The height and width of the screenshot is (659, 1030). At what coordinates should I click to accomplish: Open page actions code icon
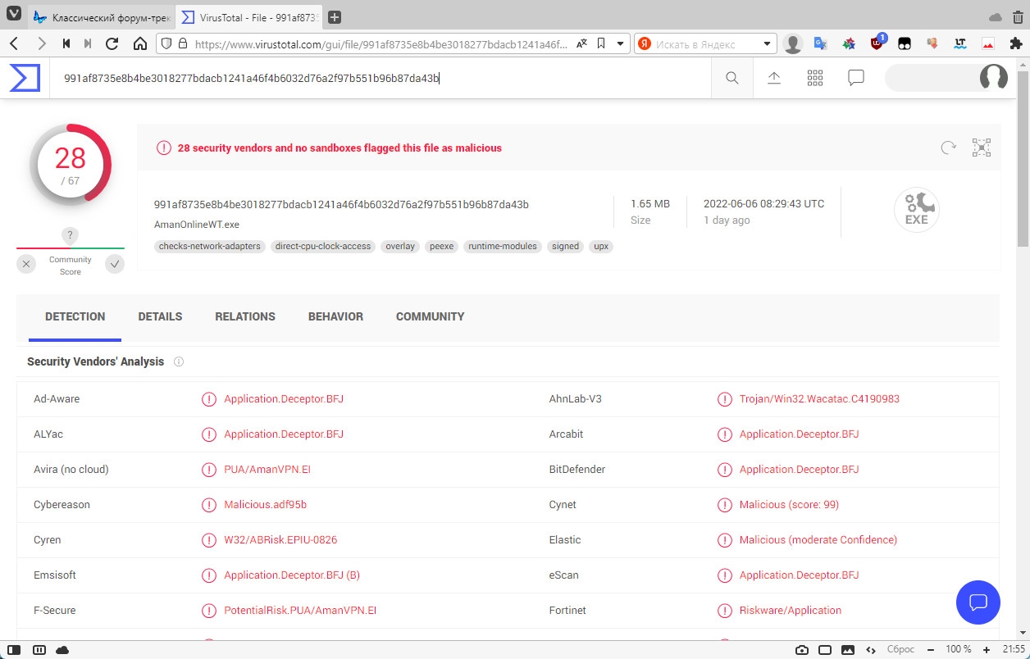point(869,649)
